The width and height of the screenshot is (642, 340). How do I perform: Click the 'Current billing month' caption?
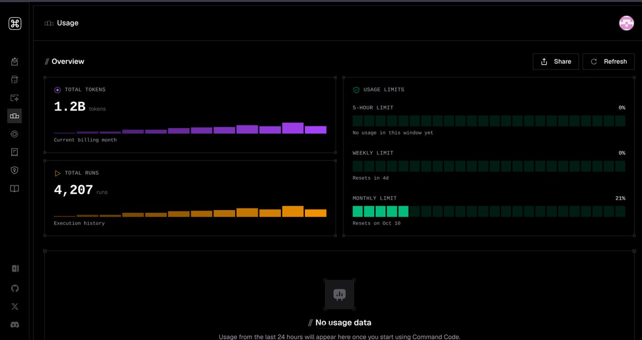[85, 140]
